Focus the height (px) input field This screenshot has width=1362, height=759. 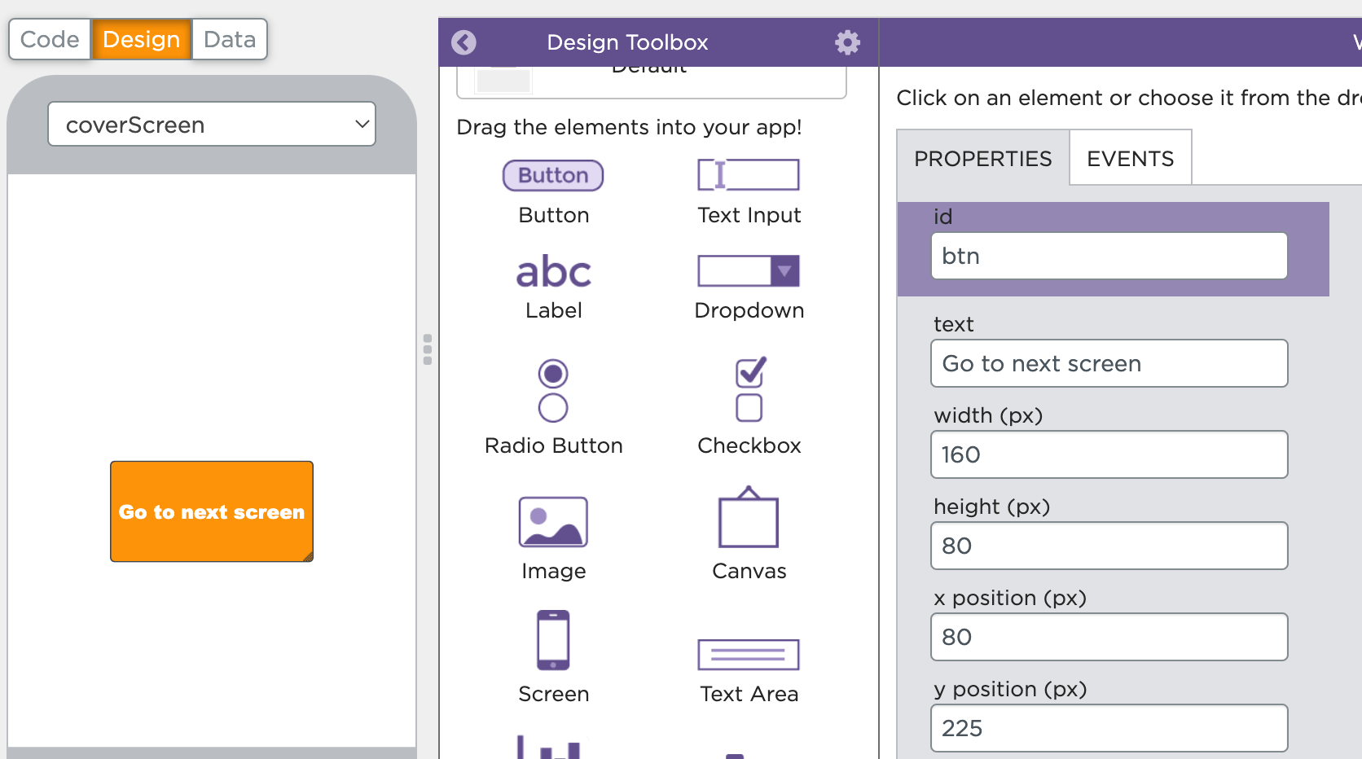(x=1109, y=546)
